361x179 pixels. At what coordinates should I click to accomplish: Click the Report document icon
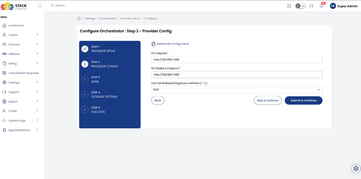pos(4,102)
